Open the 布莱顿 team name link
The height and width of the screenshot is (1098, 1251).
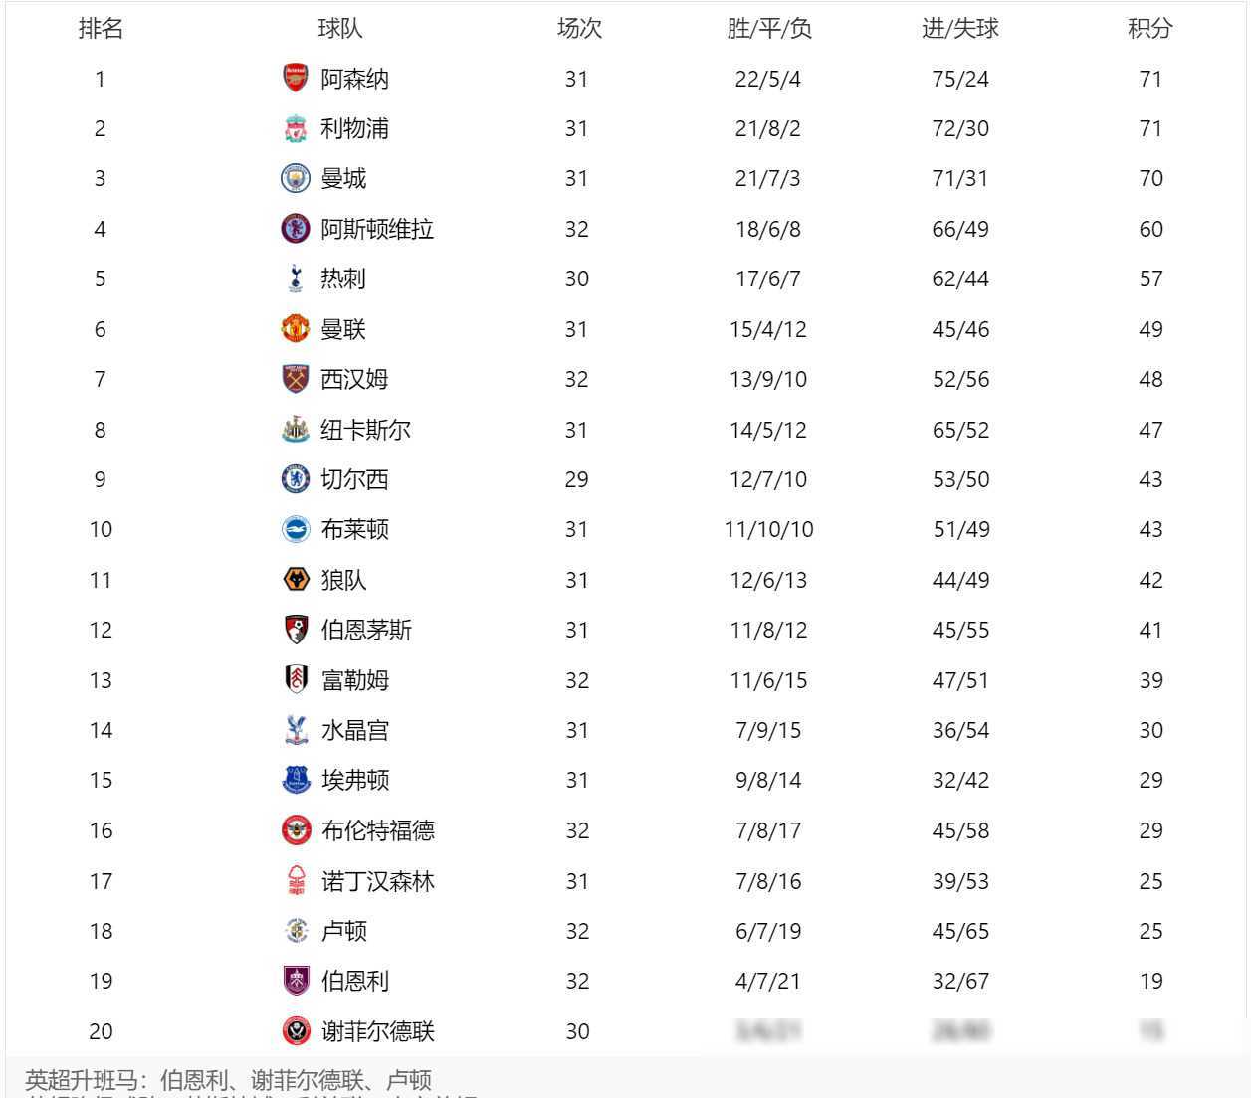pos(354,529)
